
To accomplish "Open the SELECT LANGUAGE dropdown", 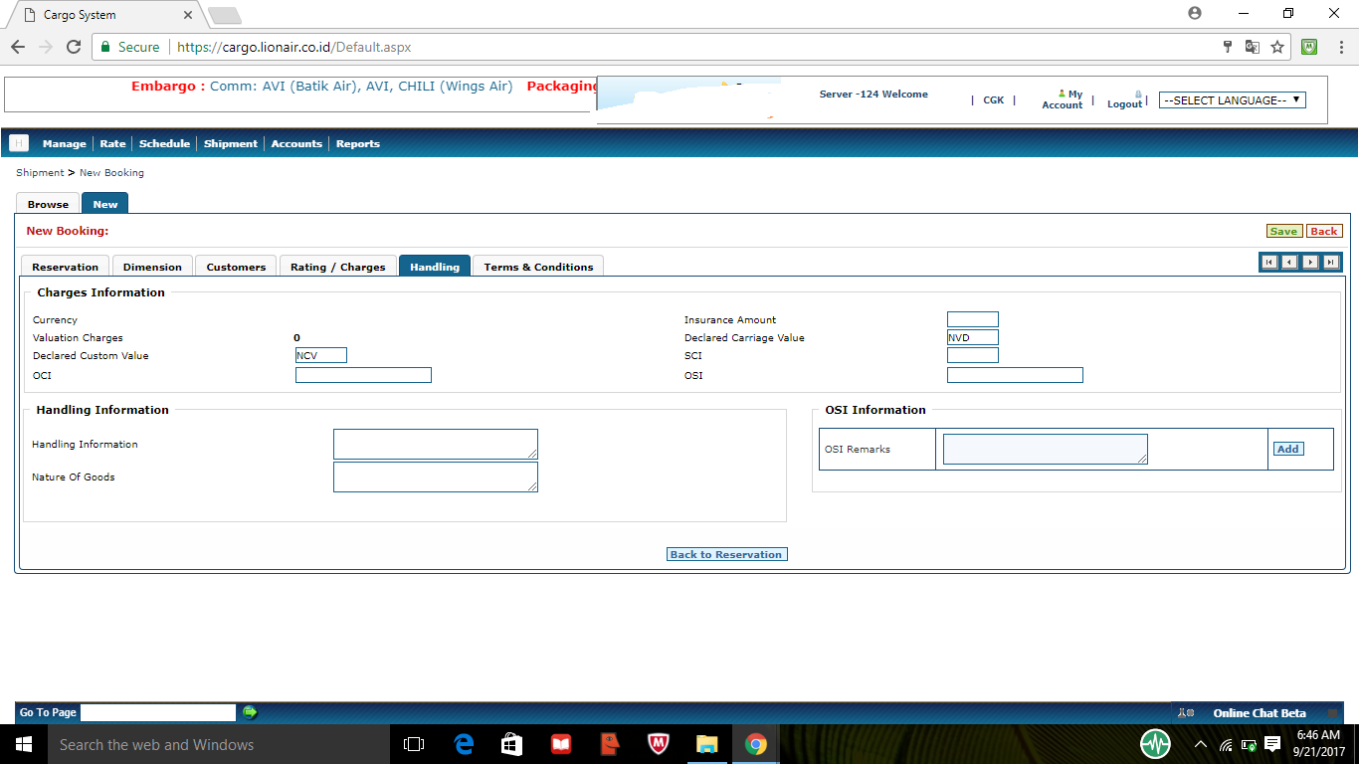I will (x=1232, y=99).
